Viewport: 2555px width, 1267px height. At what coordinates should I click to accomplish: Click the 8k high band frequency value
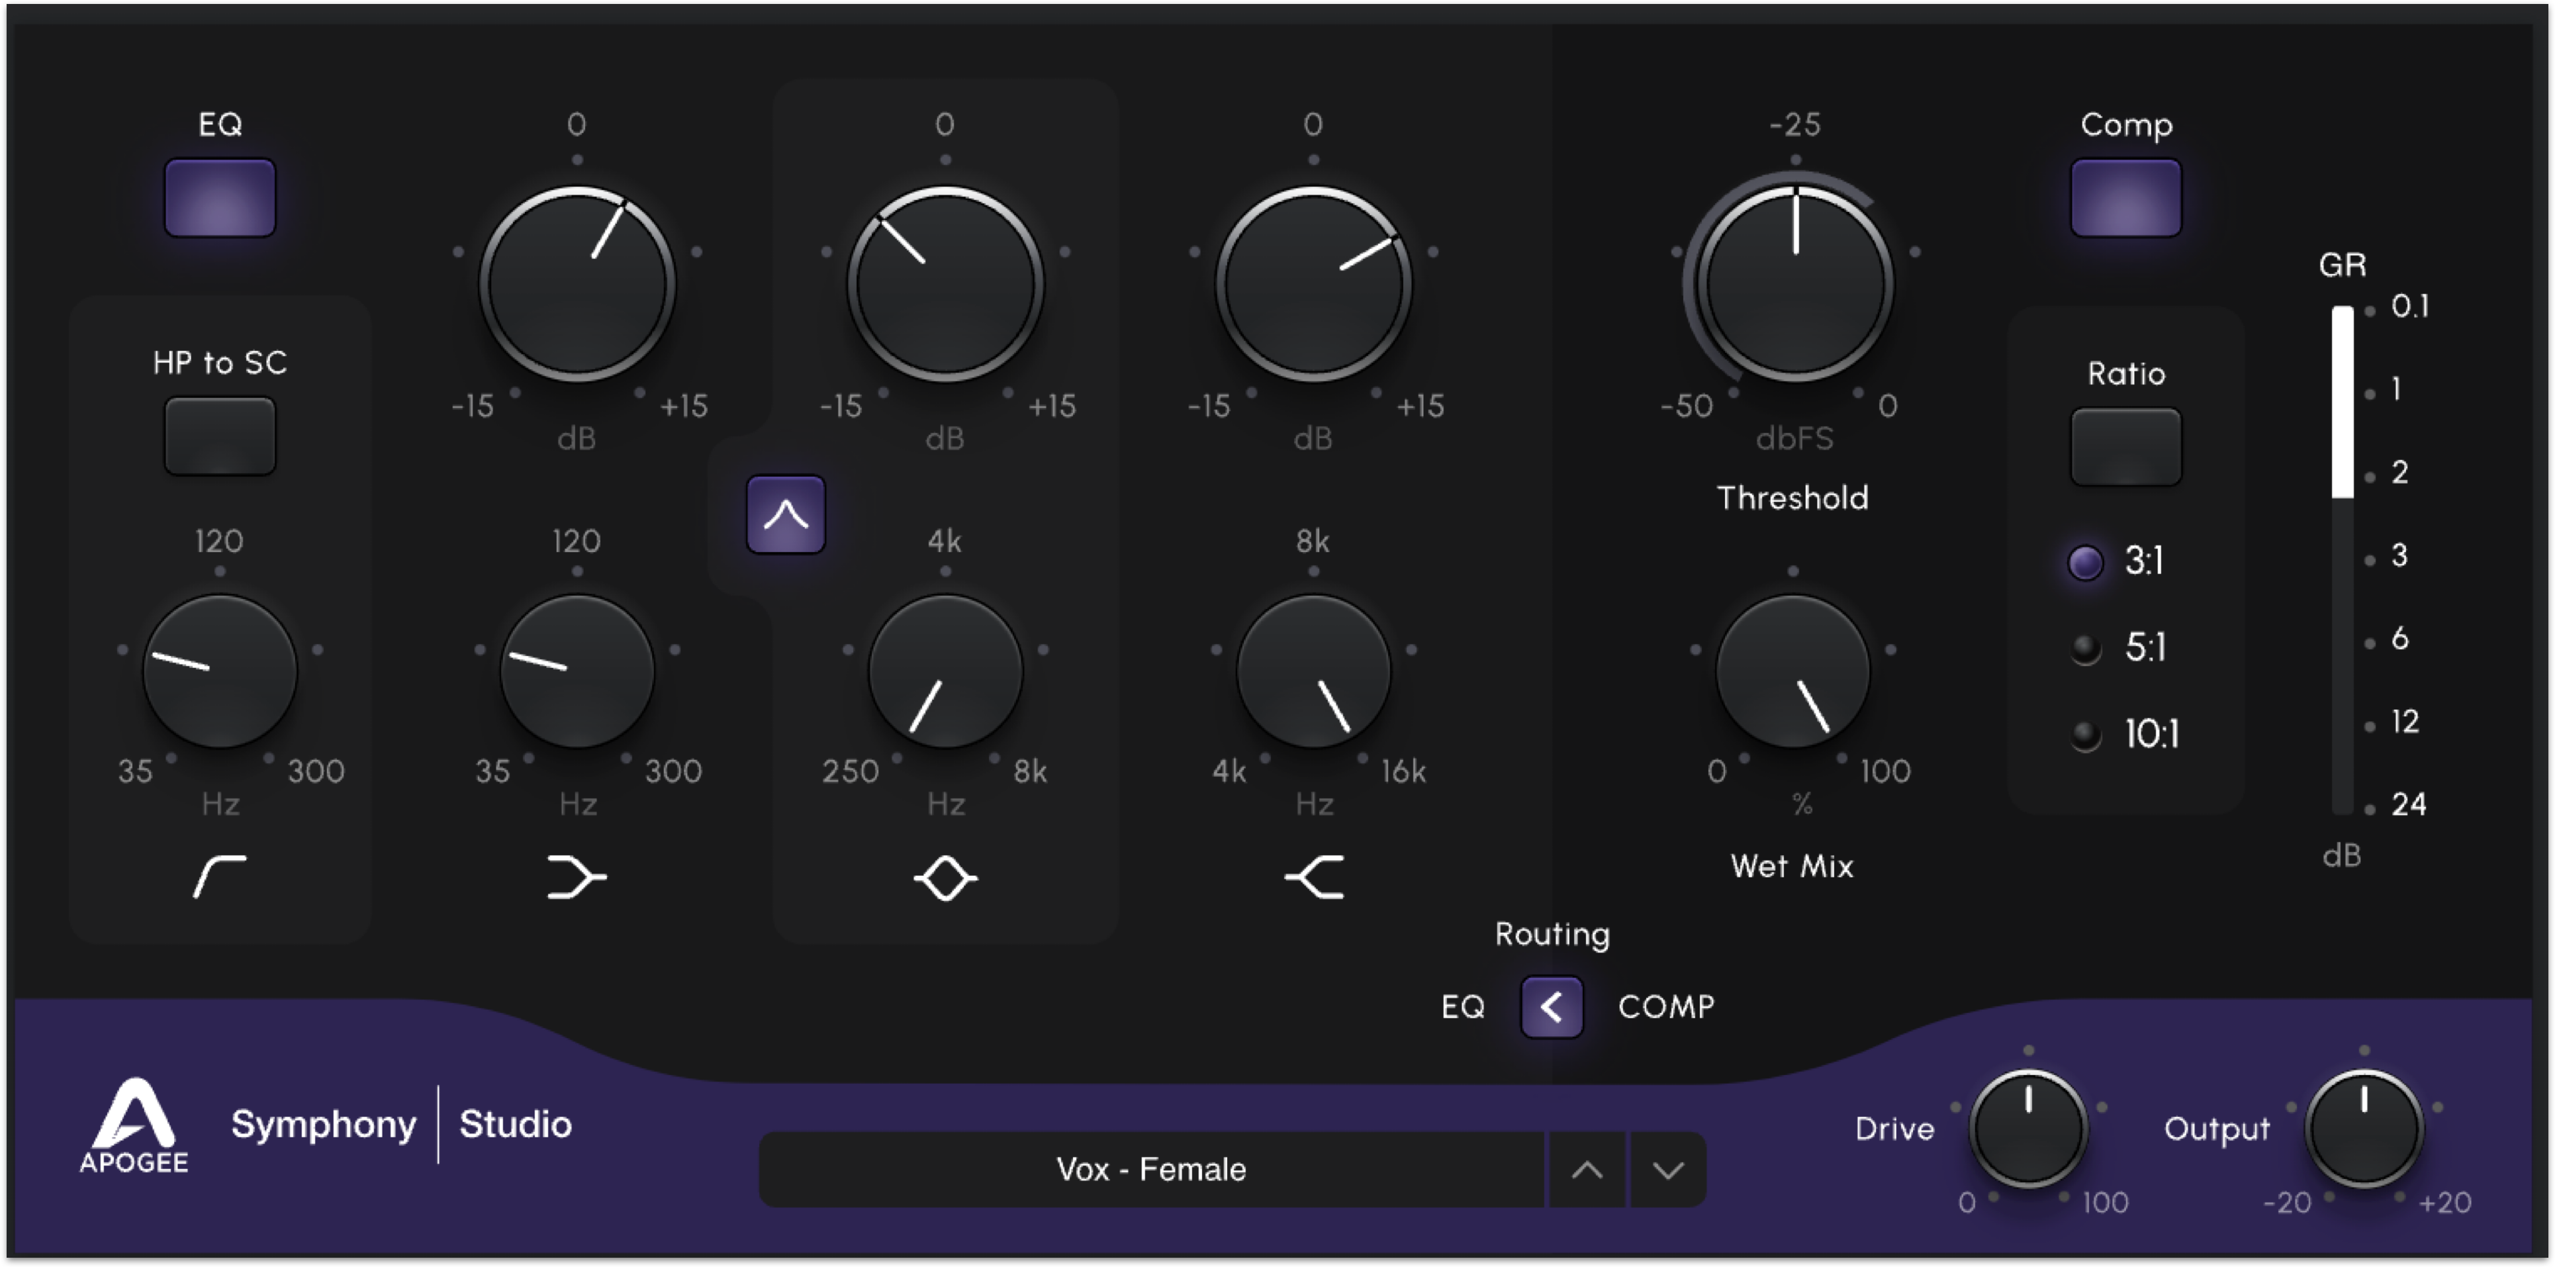[x=1313, y=541]
